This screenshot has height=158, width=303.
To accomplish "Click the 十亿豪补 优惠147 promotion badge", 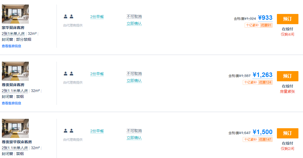I will coord(258,139).
